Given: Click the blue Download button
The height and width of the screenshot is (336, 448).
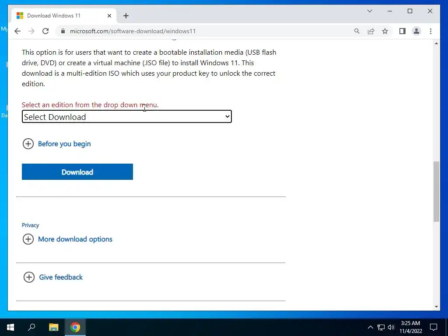Looking at the screenshot, I should coord(77,171).
